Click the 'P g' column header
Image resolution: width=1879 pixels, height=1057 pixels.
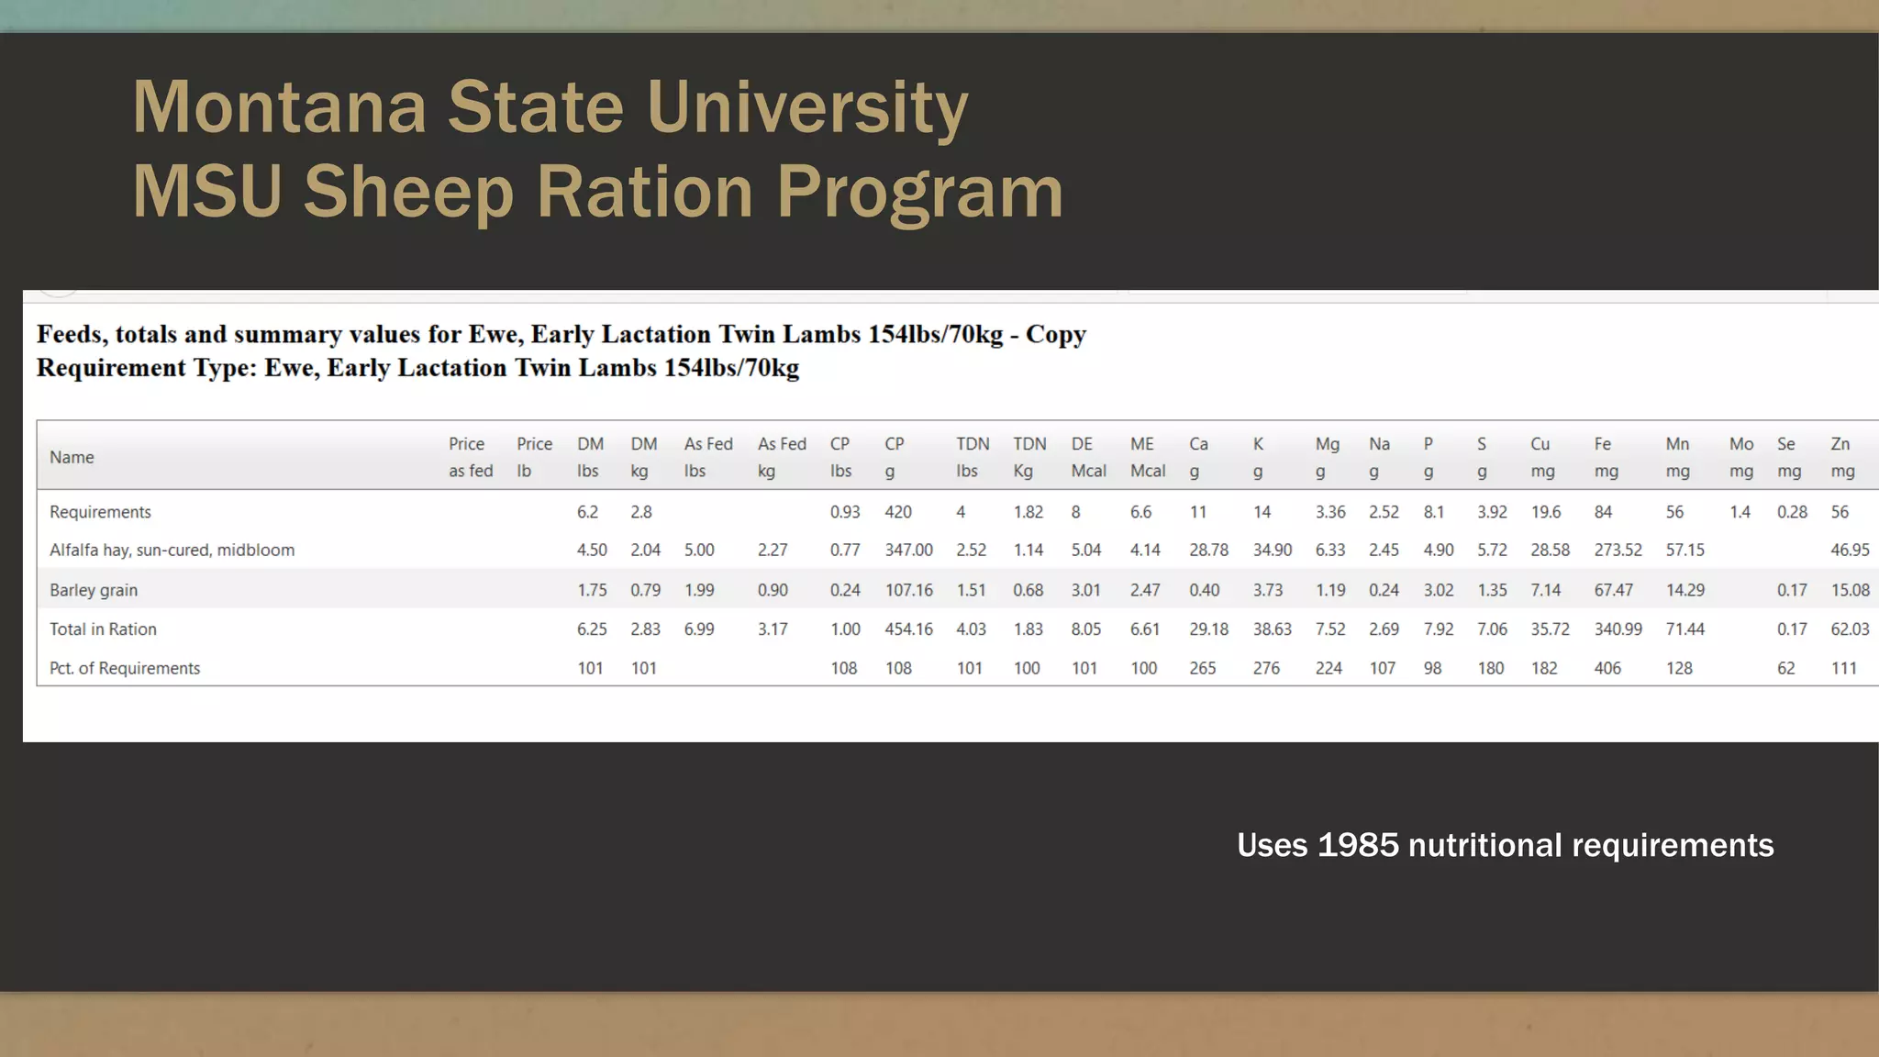click(1428, 457)
